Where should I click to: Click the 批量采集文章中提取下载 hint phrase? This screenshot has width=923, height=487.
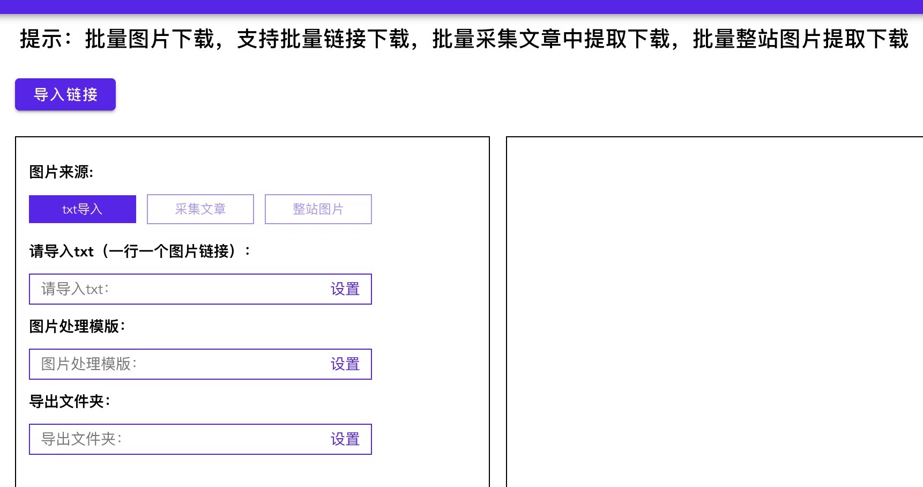[551, 39]
